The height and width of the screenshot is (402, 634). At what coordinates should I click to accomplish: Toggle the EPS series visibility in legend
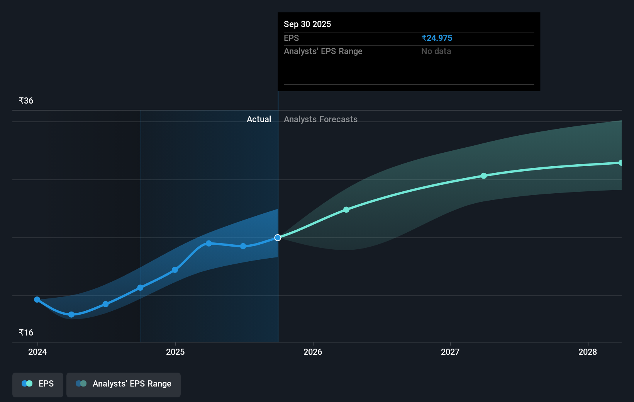(x=37, y=383)
